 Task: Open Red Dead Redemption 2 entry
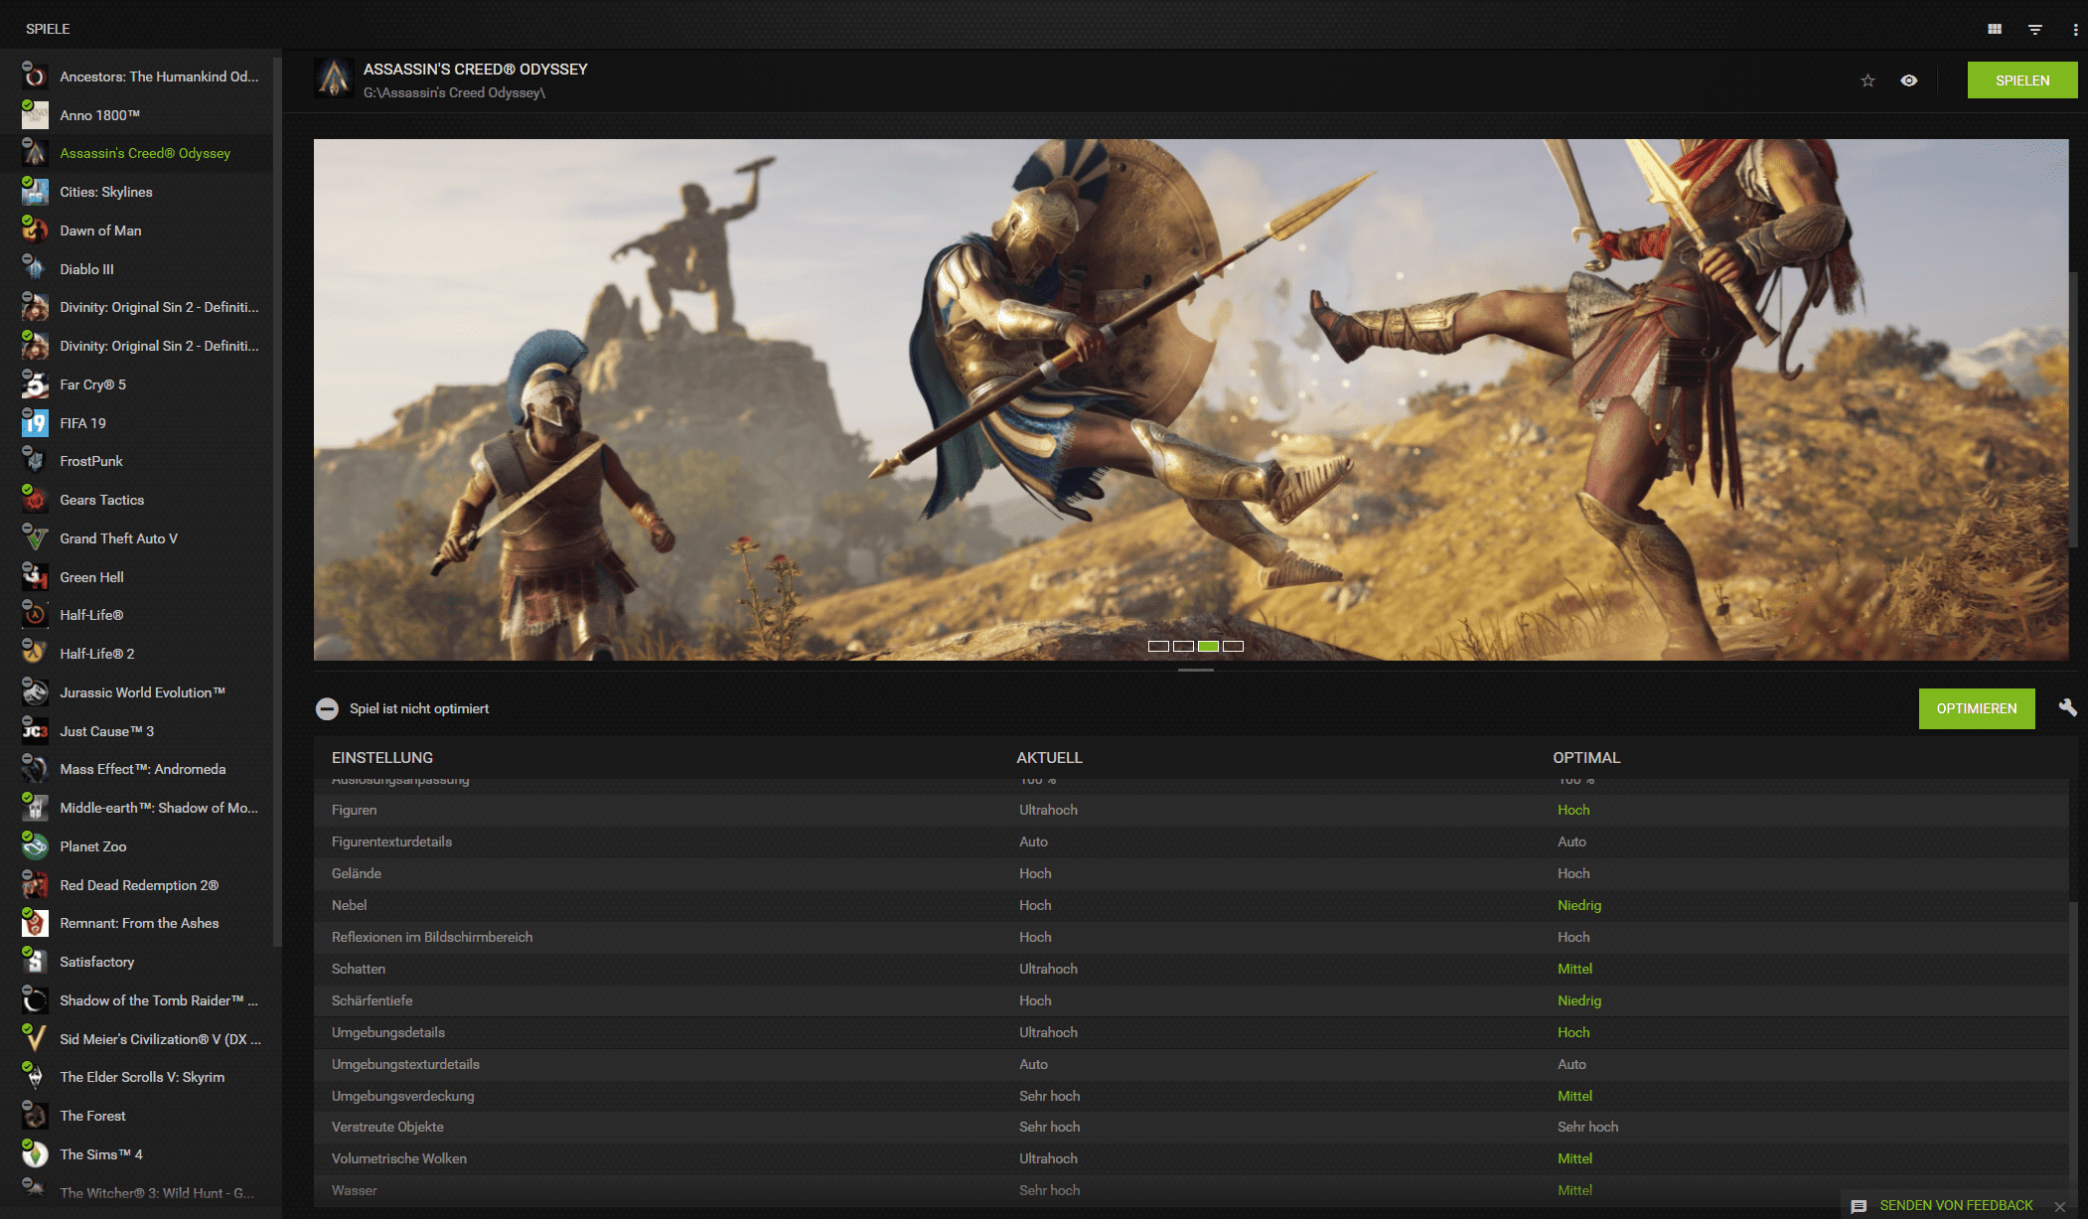tap(138, 885)
